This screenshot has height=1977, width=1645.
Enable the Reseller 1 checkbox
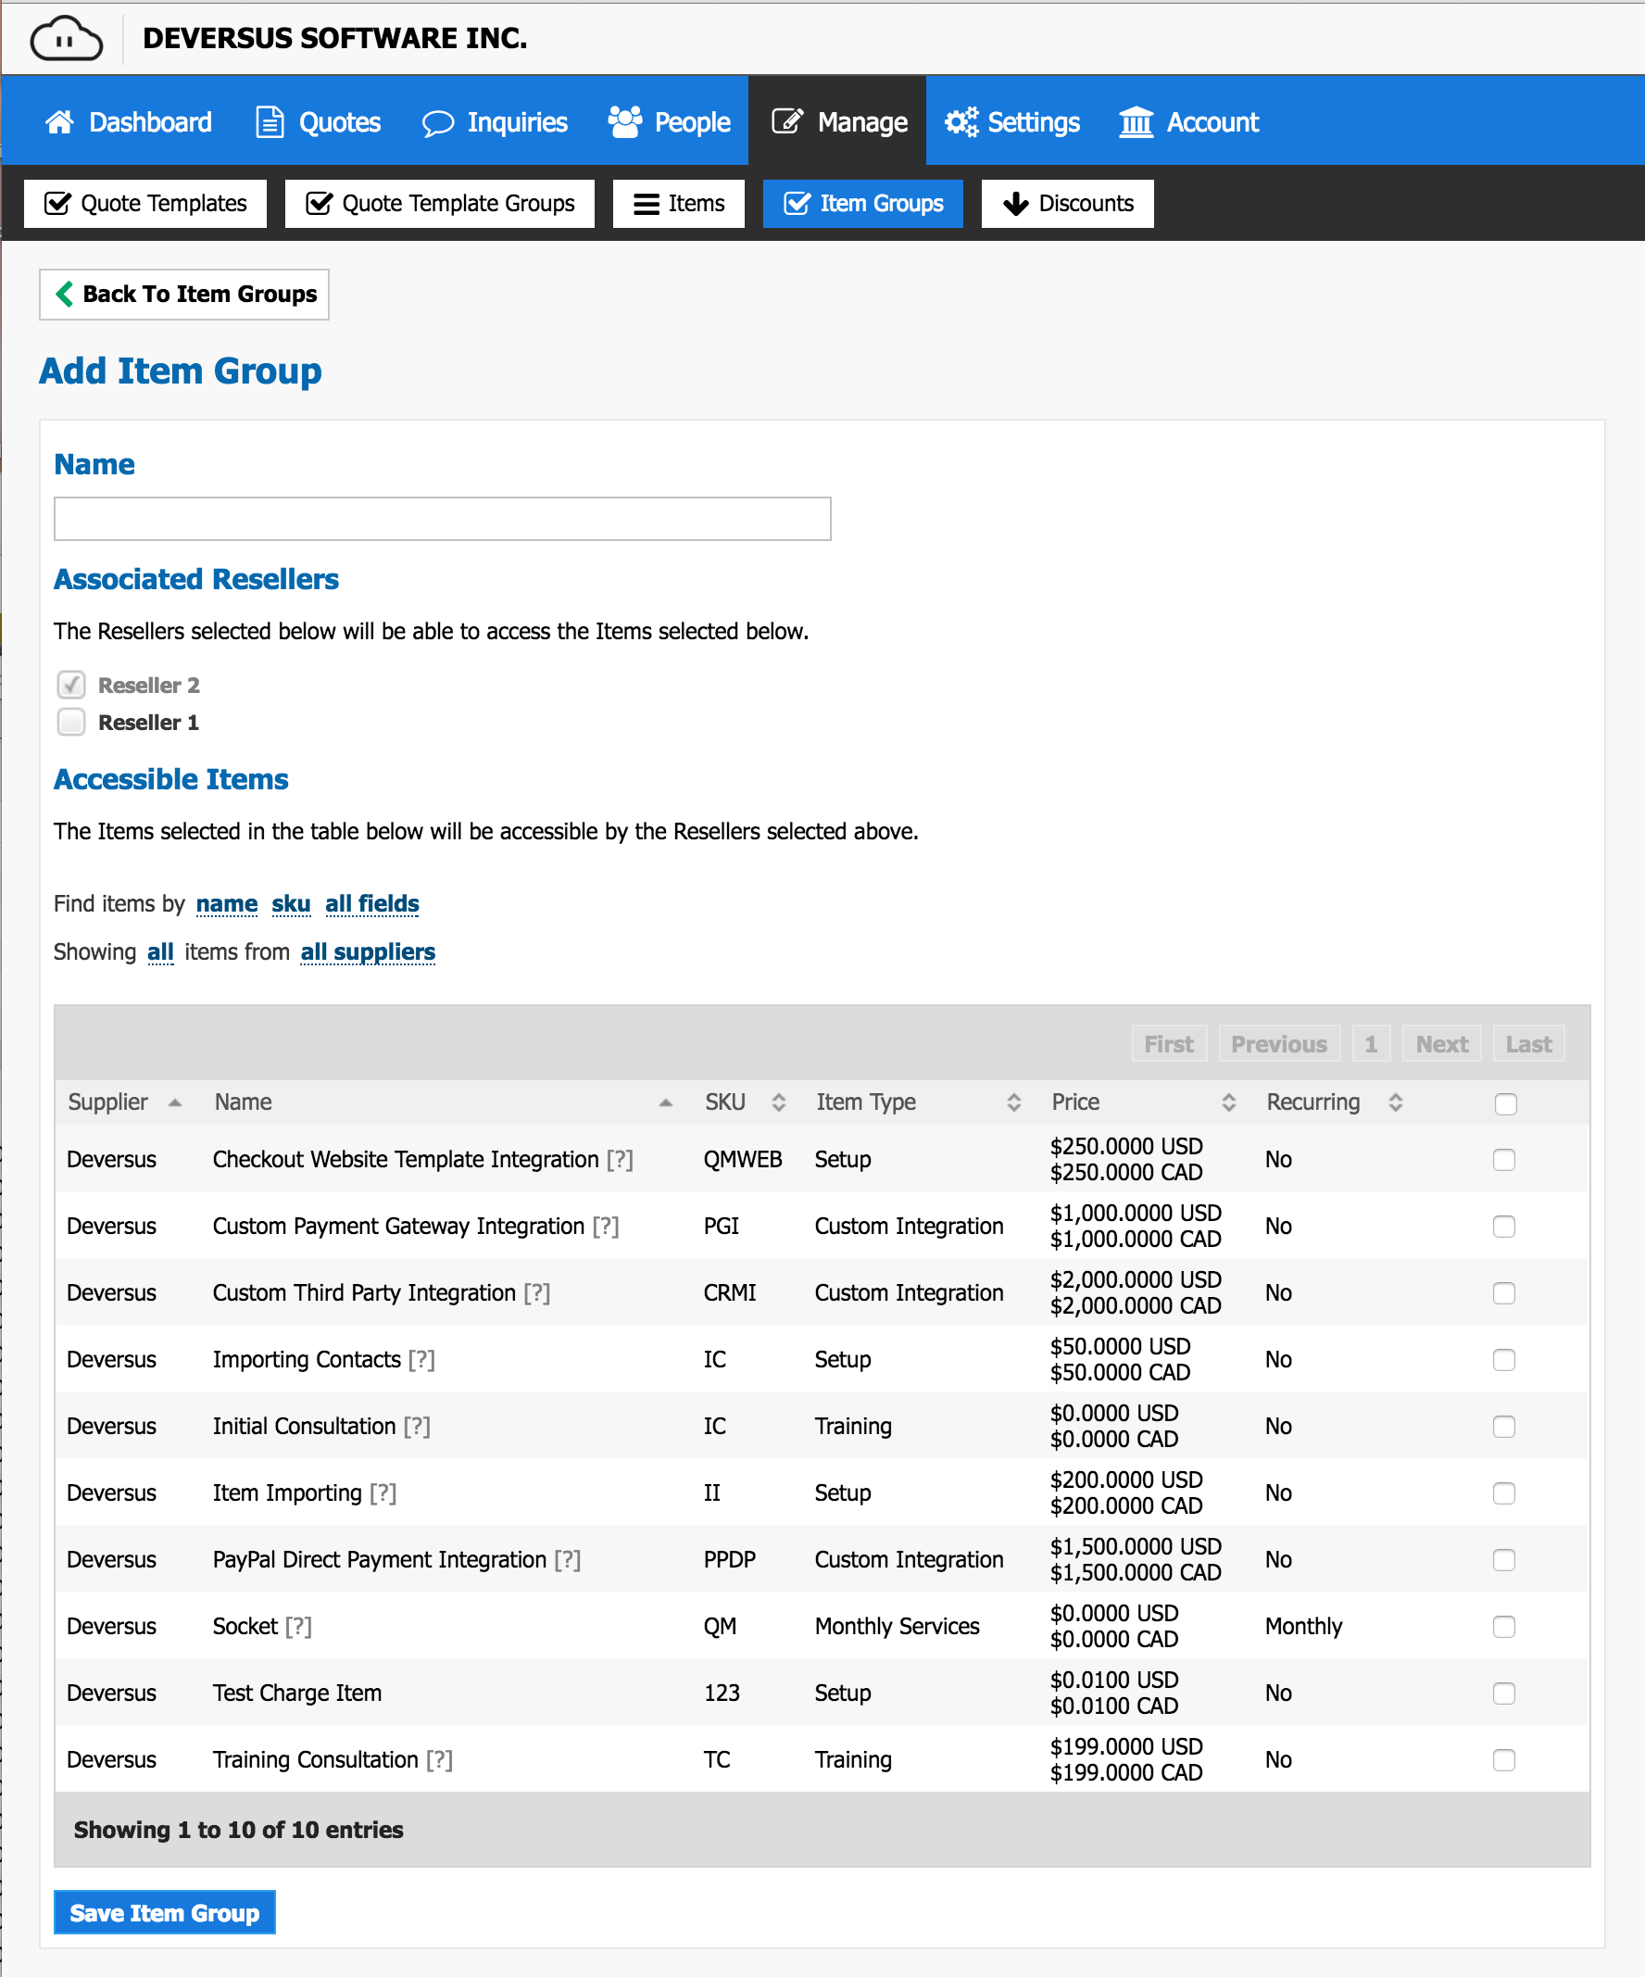point(71,722)
